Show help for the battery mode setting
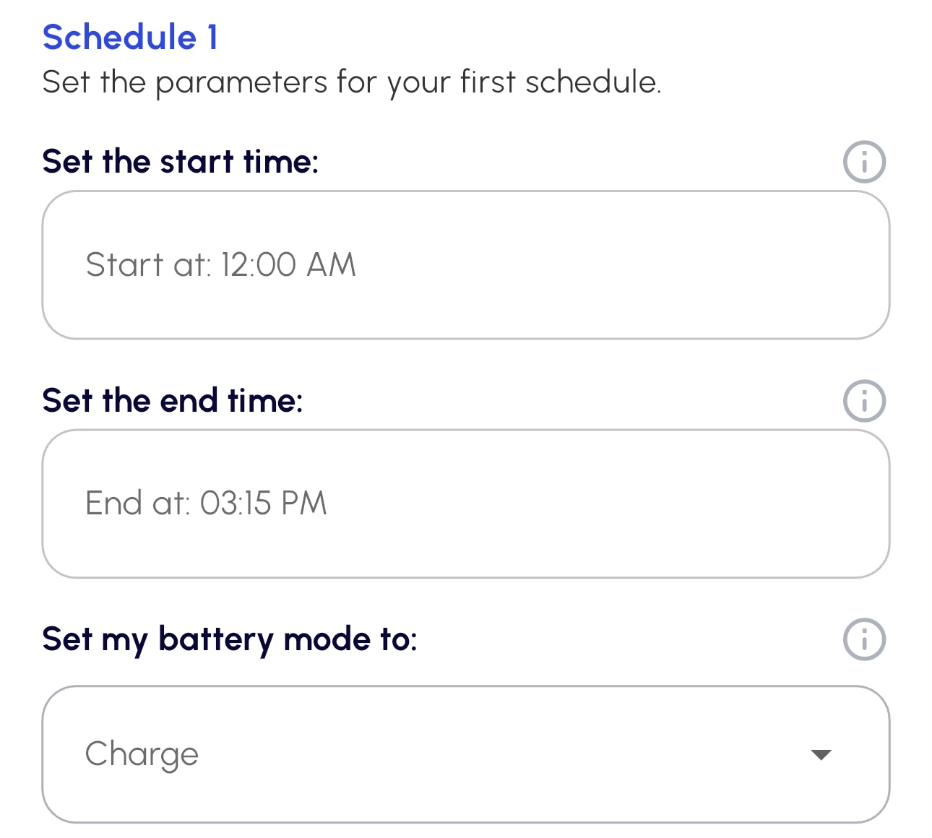Viewport: 932px width, 838px height. 864,639
